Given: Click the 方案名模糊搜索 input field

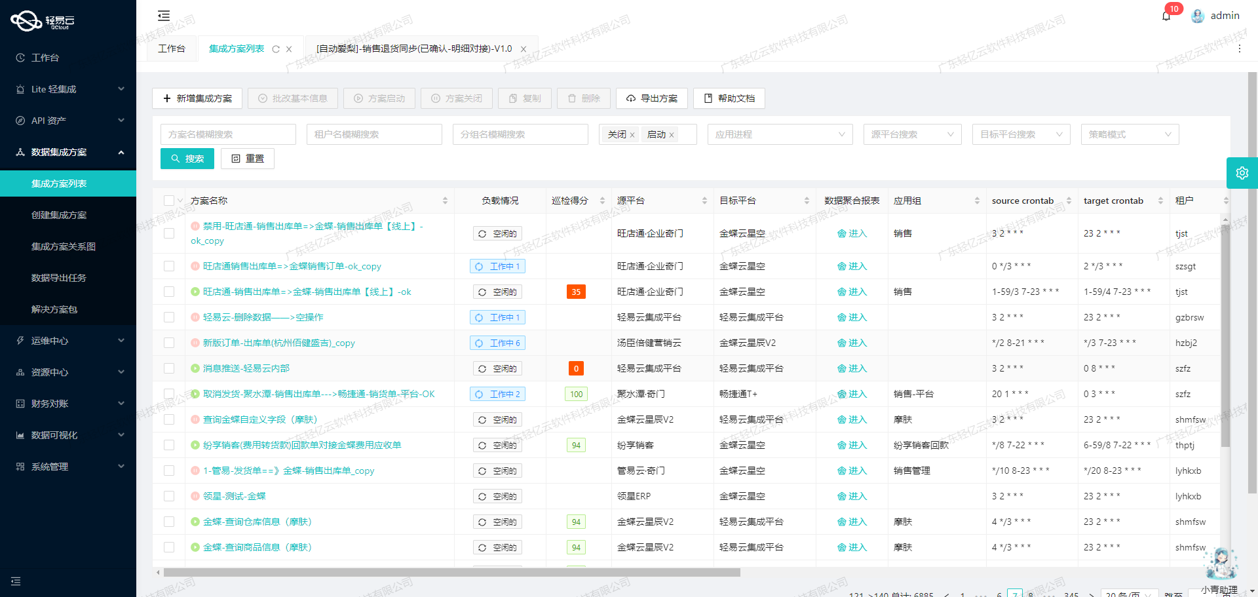Looking at the screenshot, I should (x=228, y=134).
